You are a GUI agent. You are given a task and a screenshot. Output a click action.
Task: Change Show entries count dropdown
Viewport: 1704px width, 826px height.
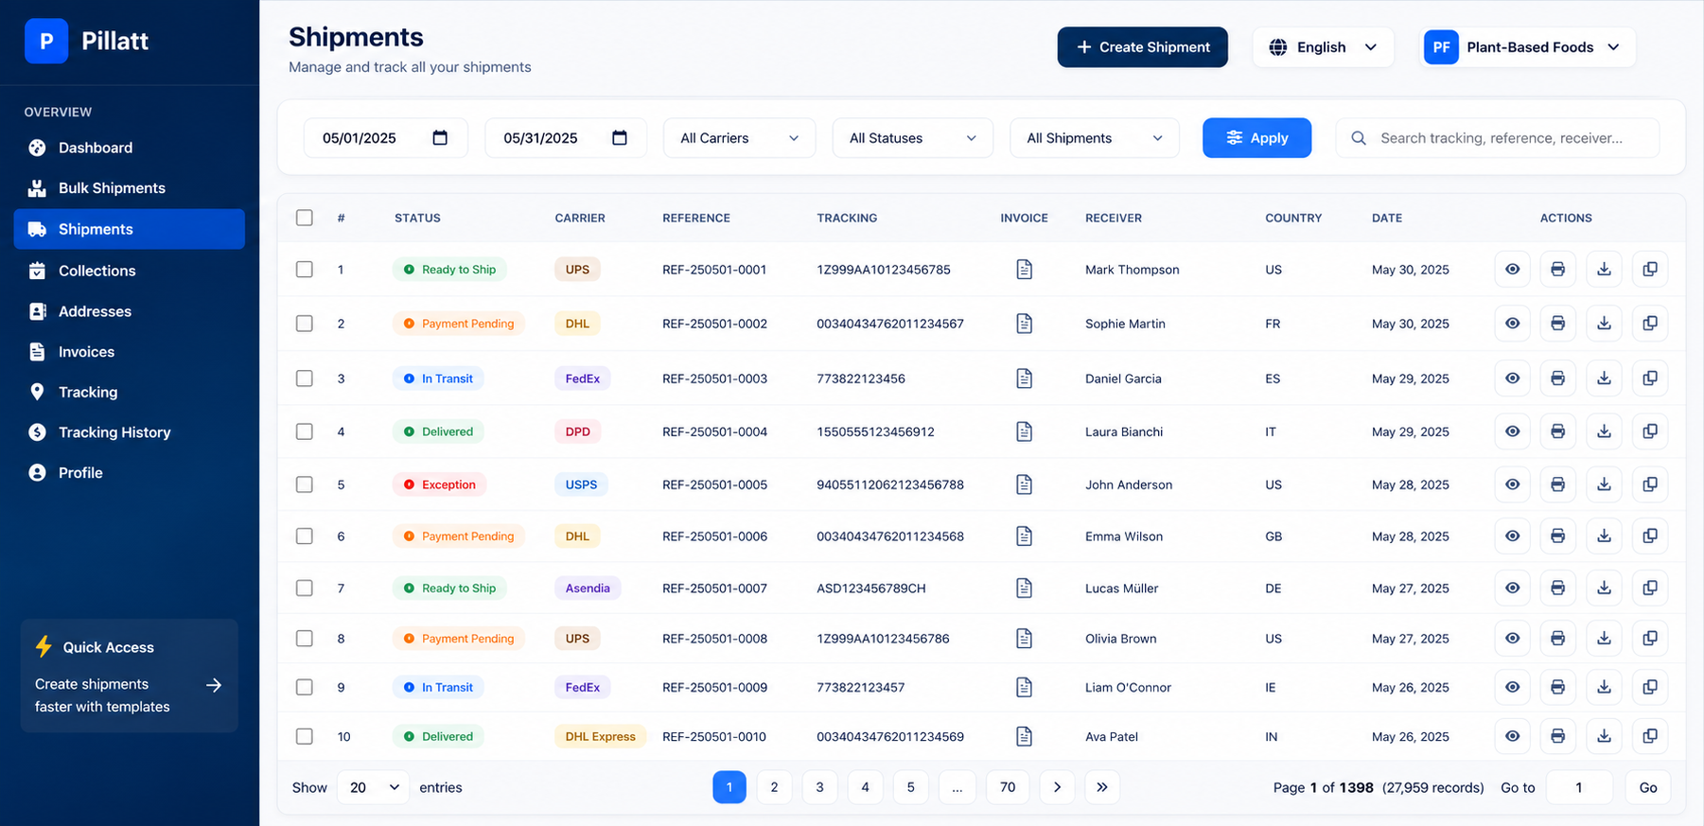click(374, 787)
